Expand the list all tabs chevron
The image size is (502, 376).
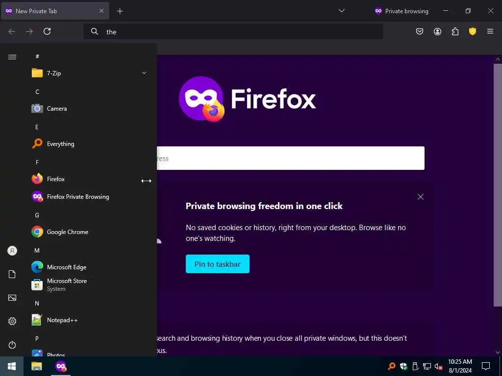click(342, 11)
